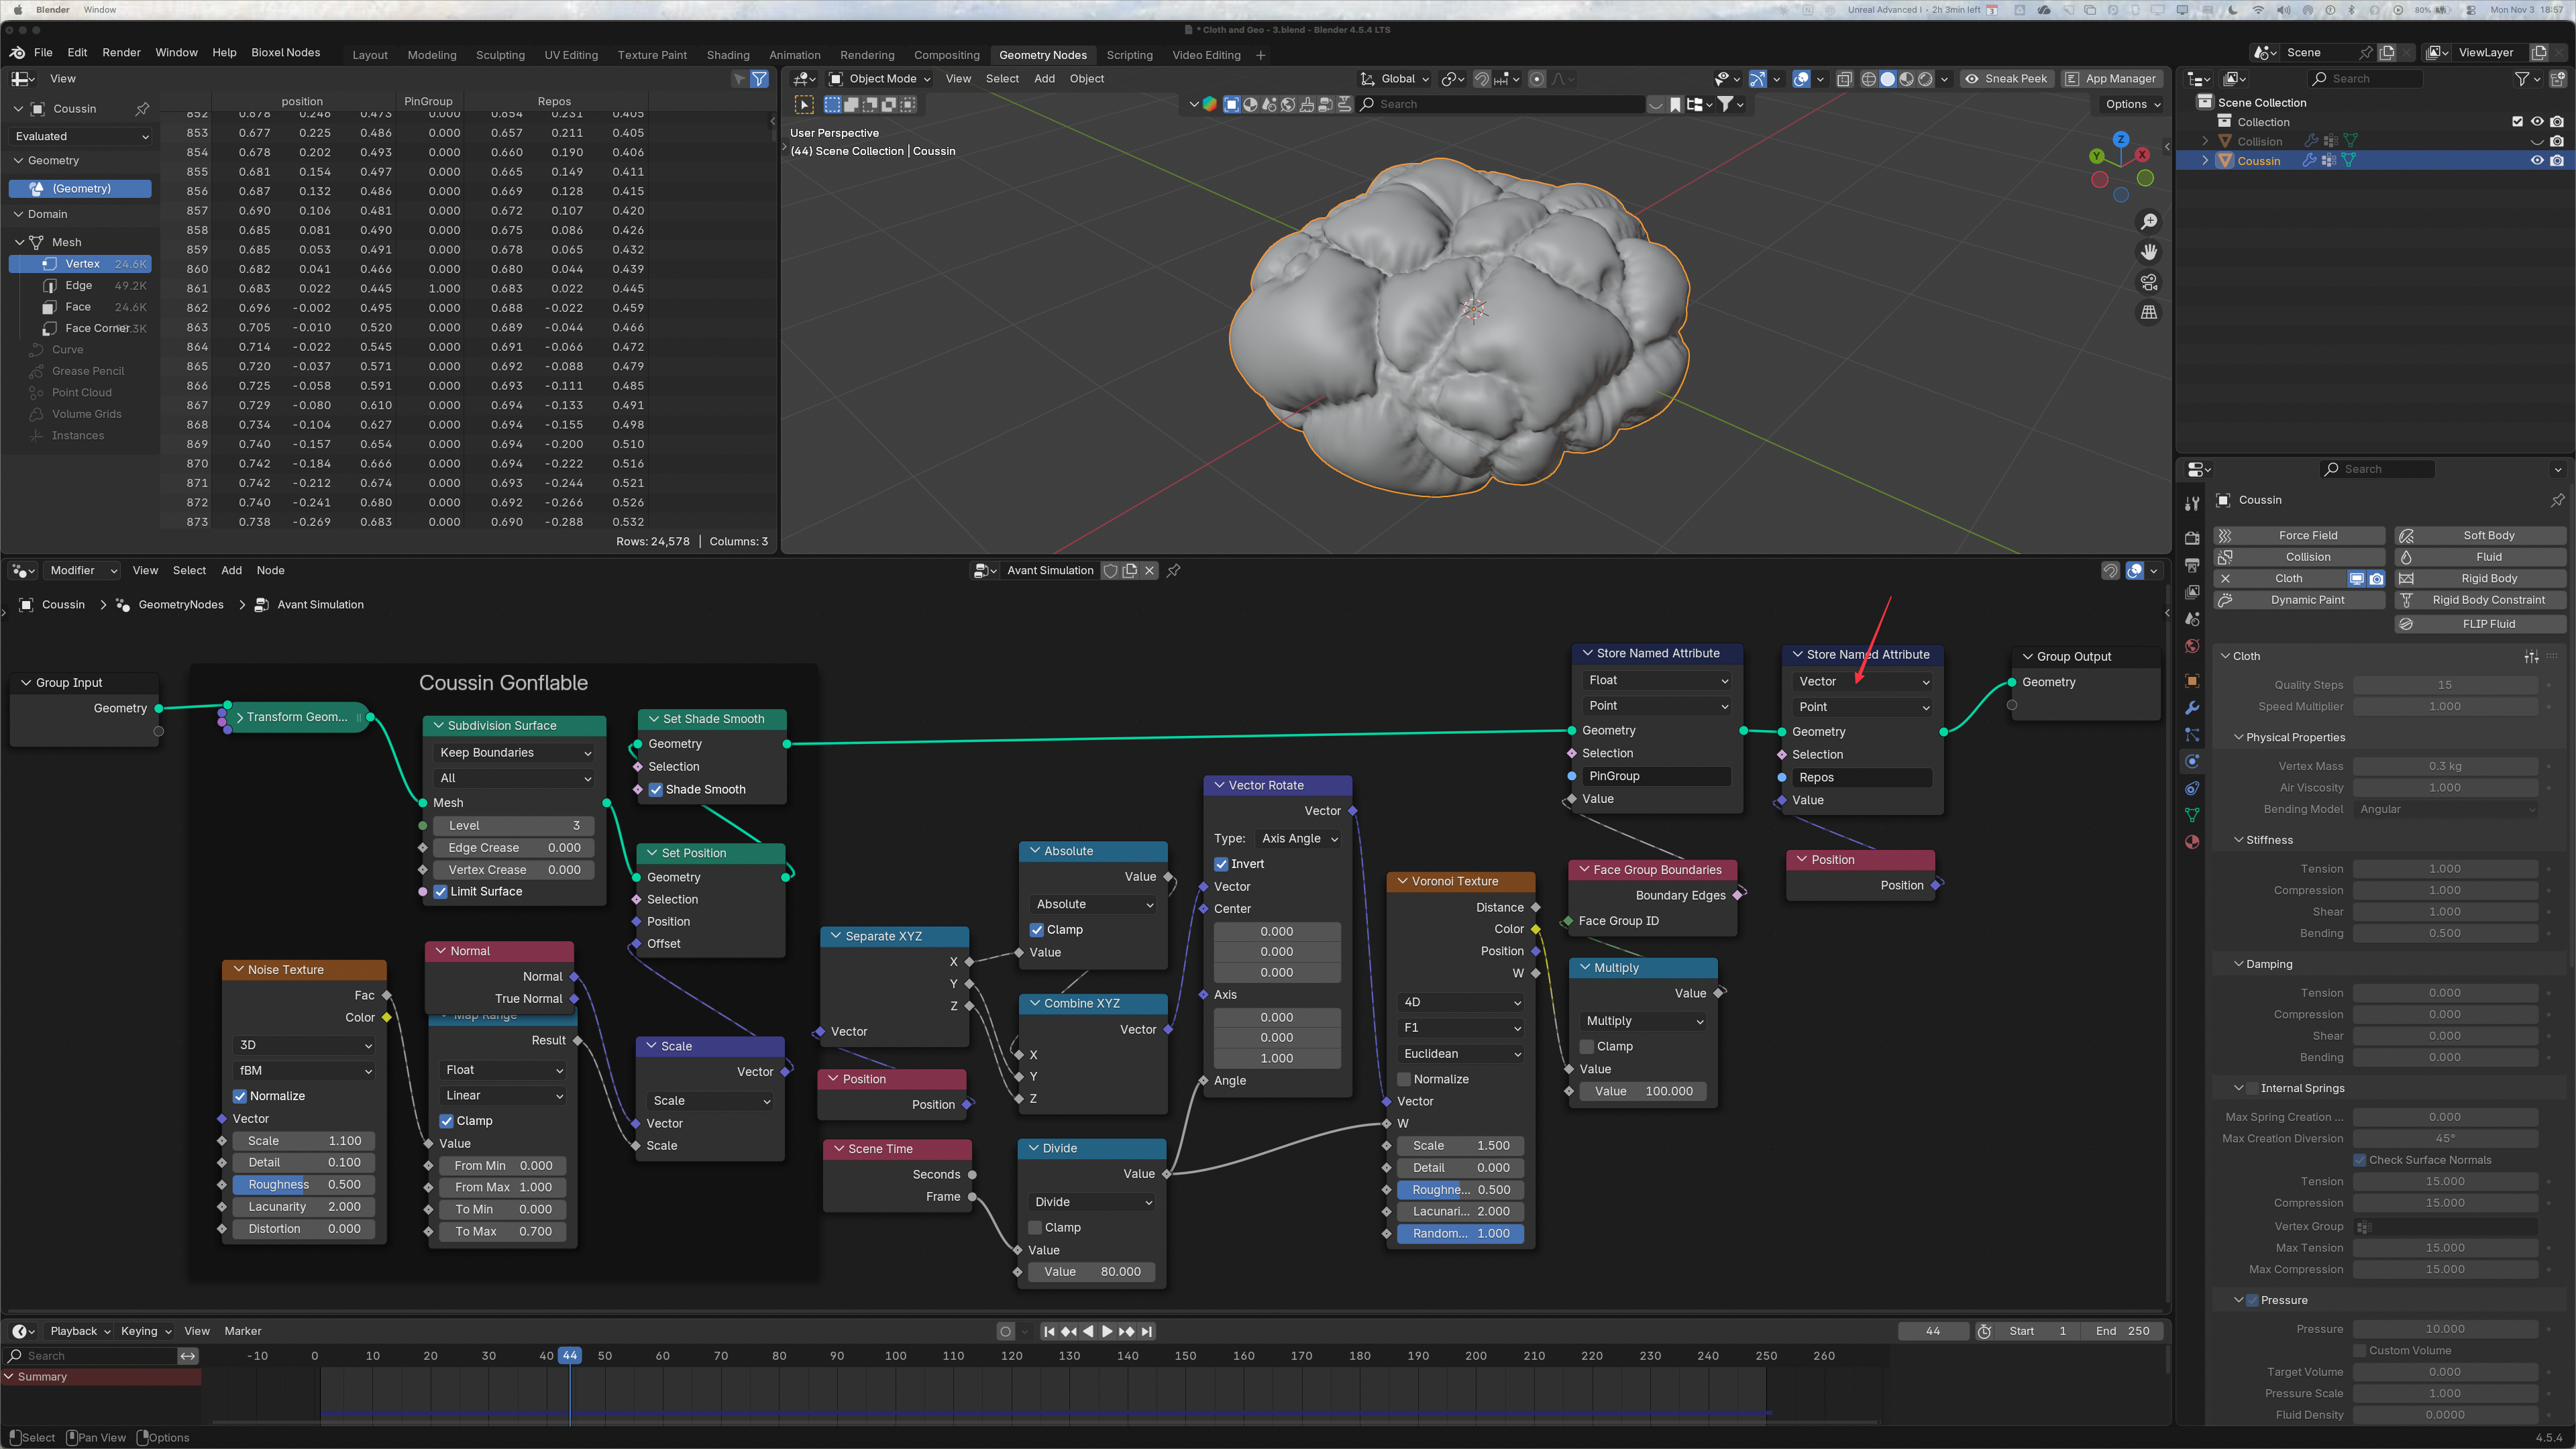Viewport: 2576px width, 1449px height.
Task: Switch perspective/orthographic grid gizmo
Action: click(x=2148, y=313)
